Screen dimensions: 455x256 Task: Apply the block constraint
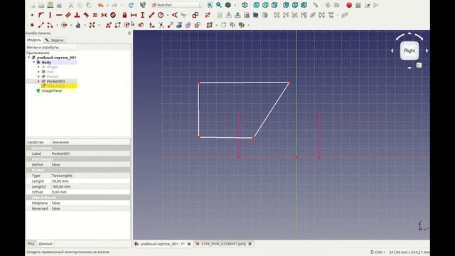tap(113, 15)
